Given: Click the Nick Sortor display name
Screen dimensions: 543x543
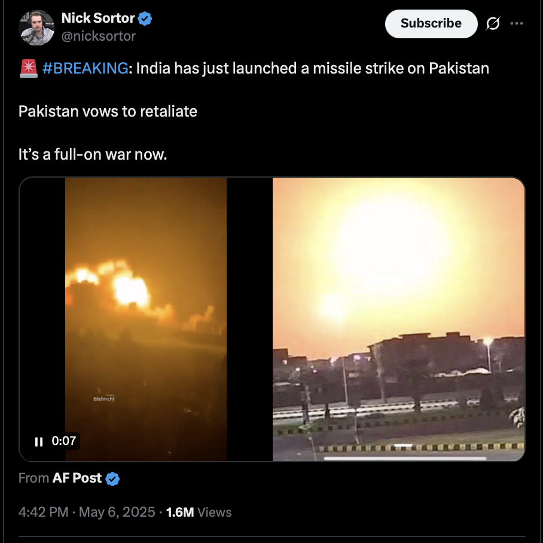Looking at the screenshot, I should point(98,18).
